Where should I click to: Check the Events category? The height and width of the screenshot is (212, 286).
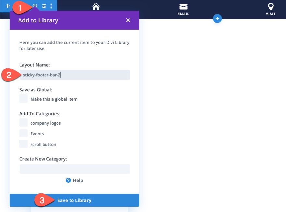tap(23, 133)
